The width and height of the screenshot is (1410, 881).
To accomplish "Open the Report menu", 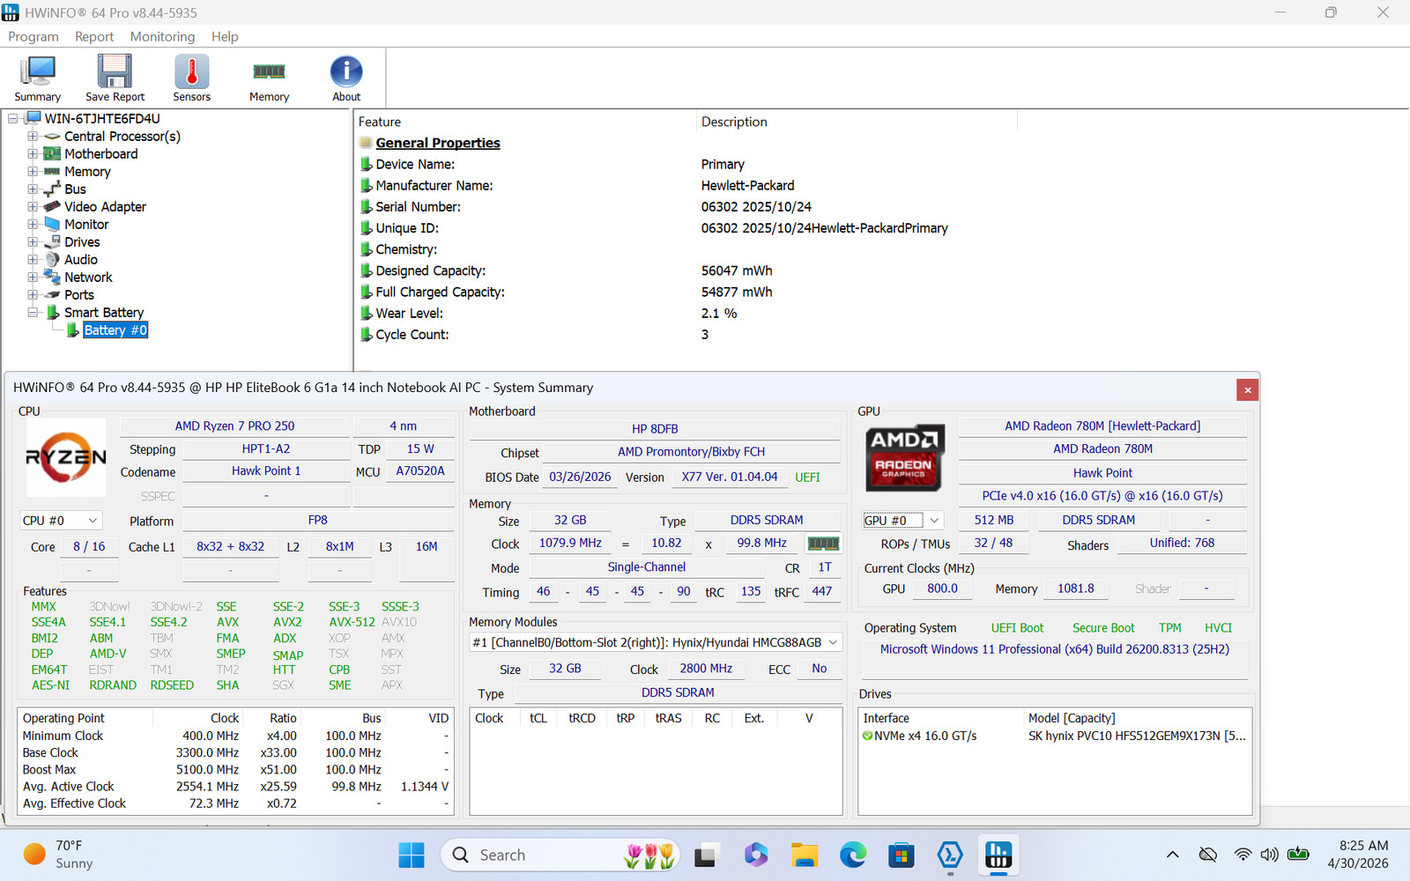I will [94, 36].
